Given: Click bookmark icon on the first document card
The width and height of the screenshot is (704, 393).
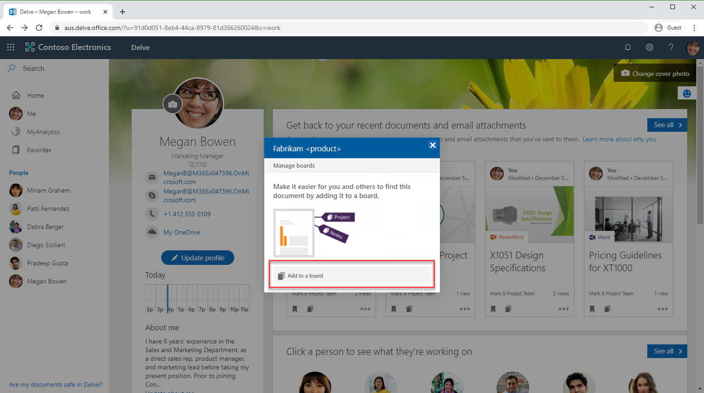Looking at the screenshot, I should click(295, 309).
